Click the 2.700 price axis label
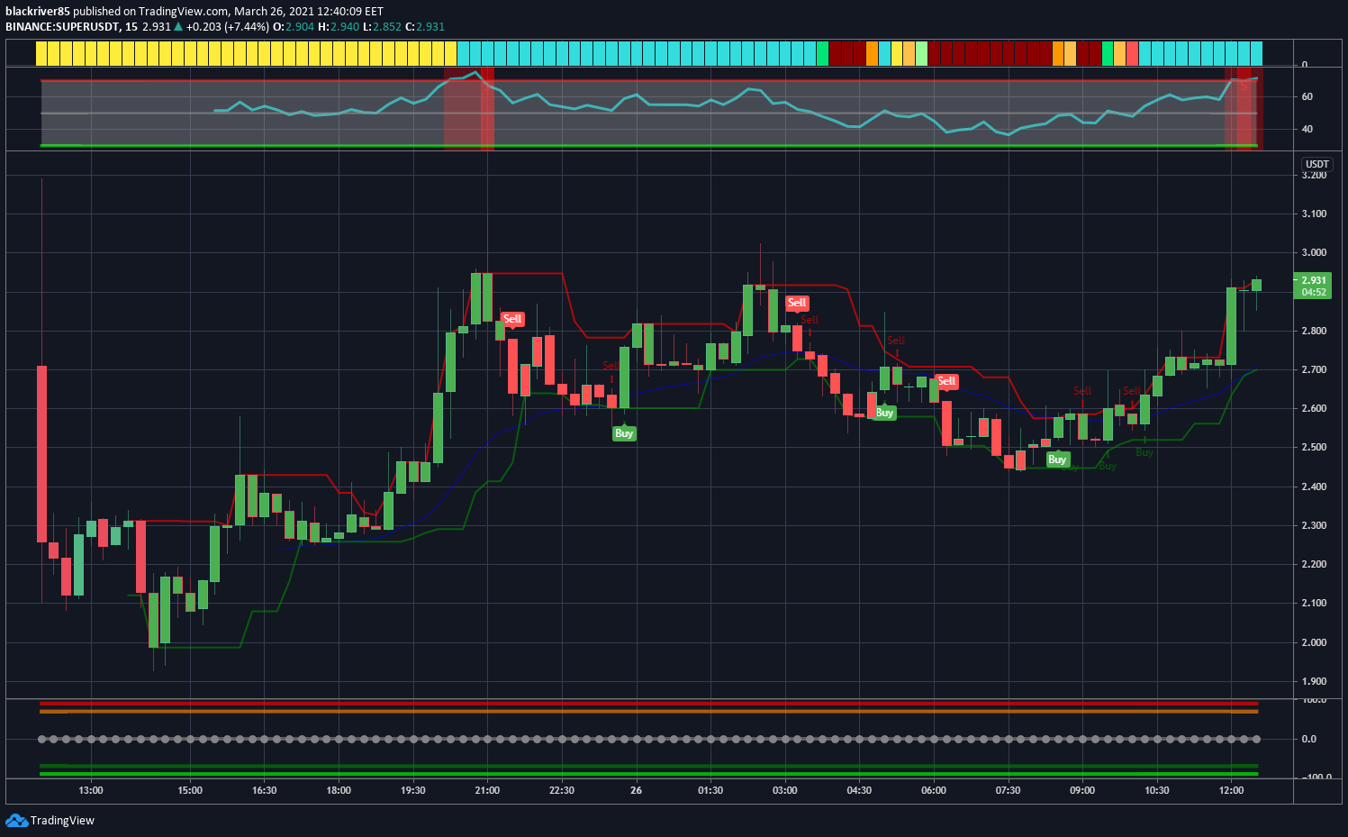 pyautogui.click(x=1314, y=369)
